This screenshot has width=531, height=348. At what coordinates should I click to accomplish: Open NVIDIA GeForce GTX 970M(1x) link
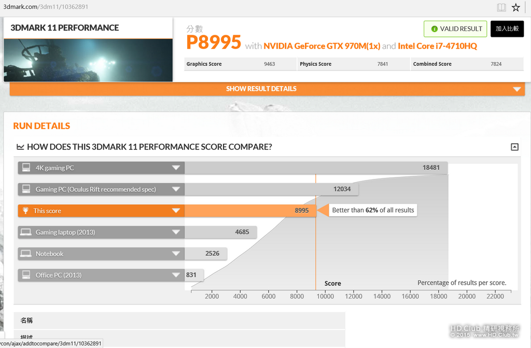(322, 46)
